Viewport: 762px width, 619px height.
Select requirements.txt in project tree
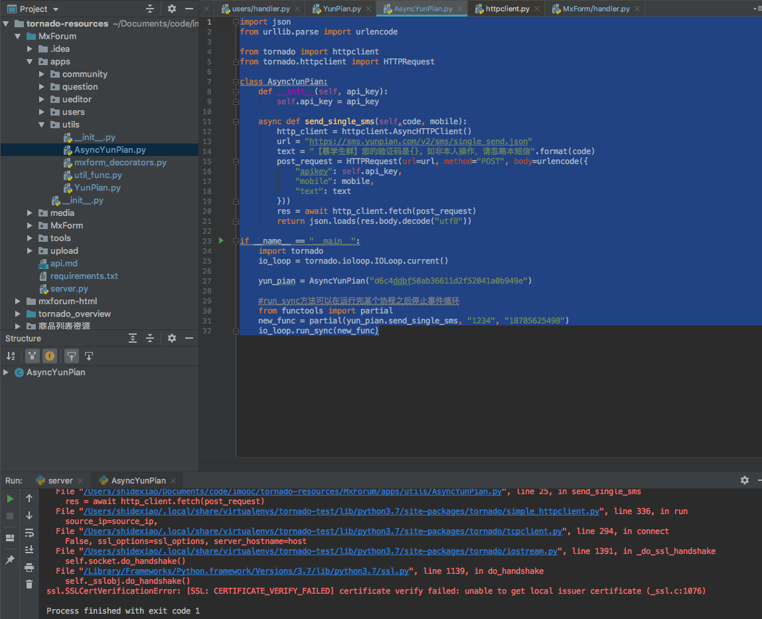(84, 276)
